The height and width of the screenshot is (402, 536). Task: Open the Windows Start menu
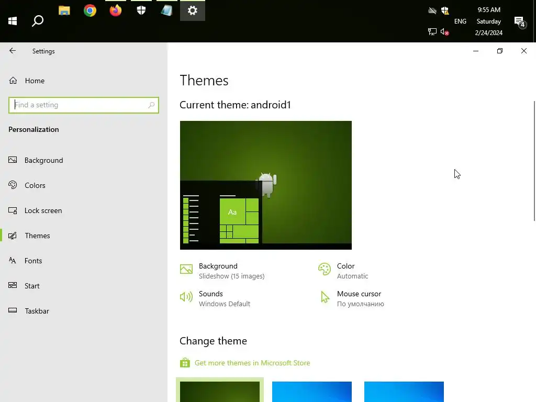tap(13, 21)
